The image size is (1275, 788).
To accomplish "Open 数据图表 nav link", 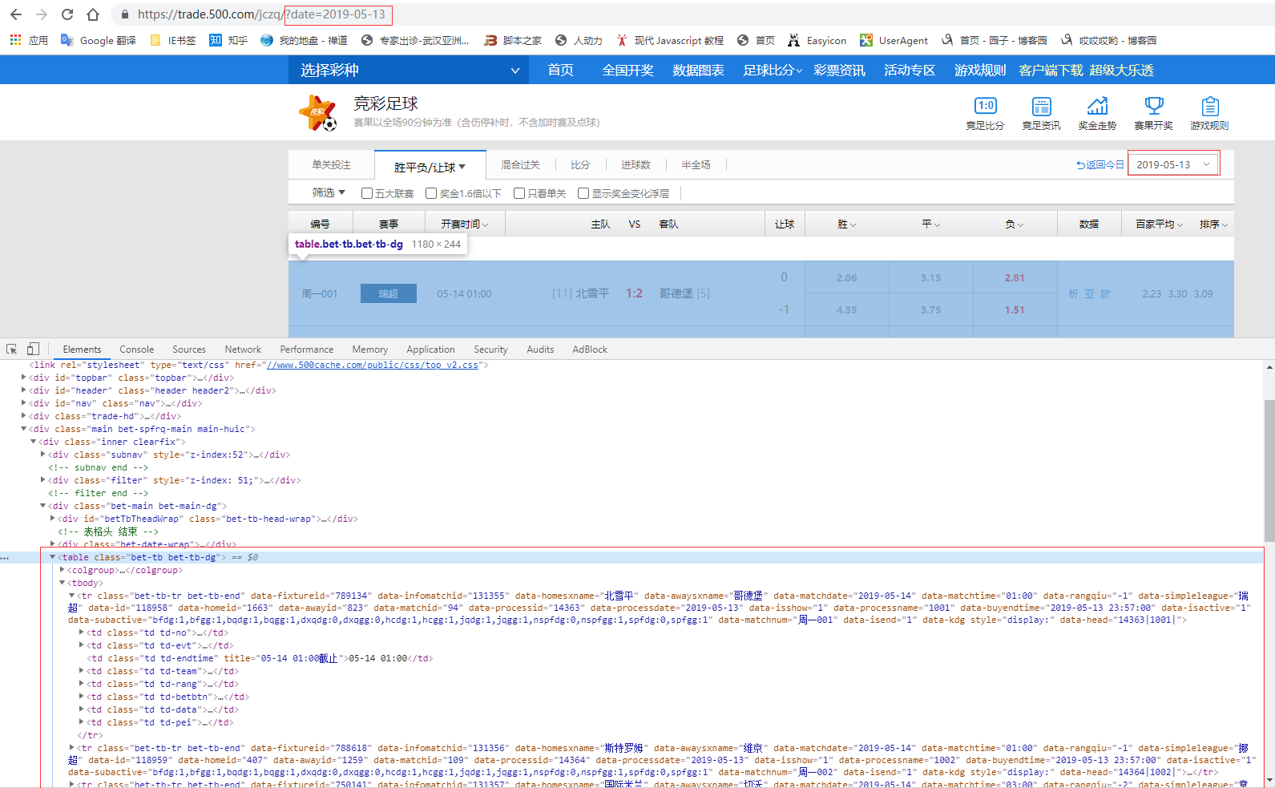I will click(699, 71).
